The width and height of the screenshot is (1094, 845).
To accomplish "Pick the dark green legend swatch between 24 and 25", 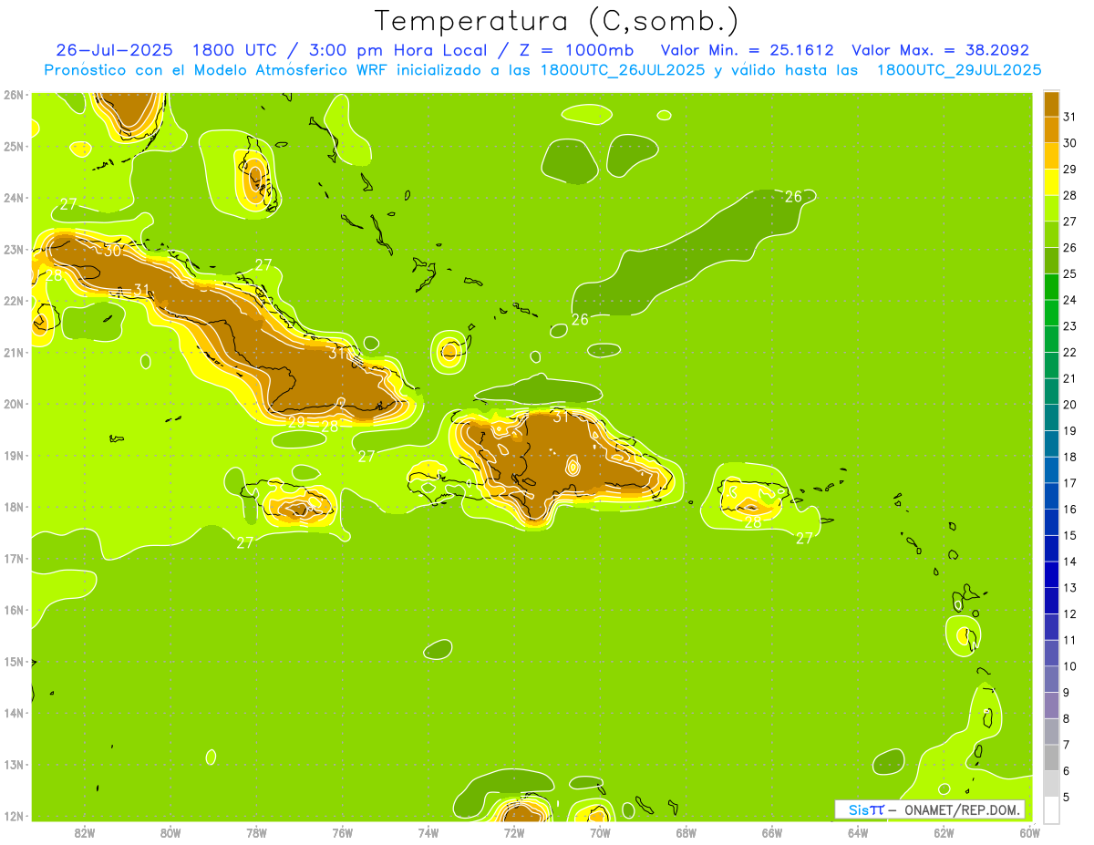I will [1051, 286].
